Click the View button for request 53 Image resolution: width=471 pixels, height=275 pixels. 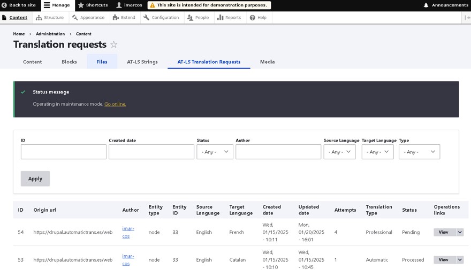click(x=443, y=260)
